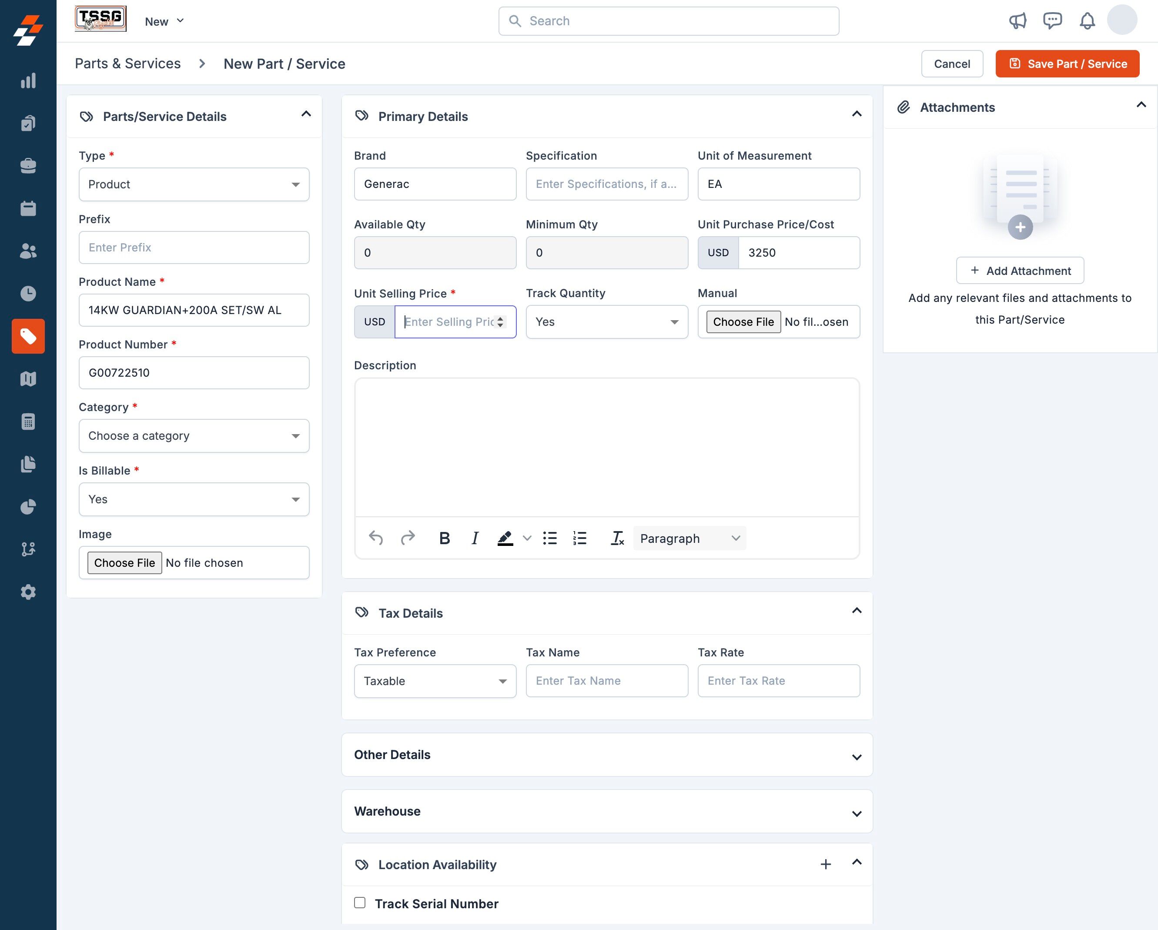The height and width of the screenshot is (930, 1158).
Task: Go to Parts & Services breadcrumb
Action: point(128,64)
